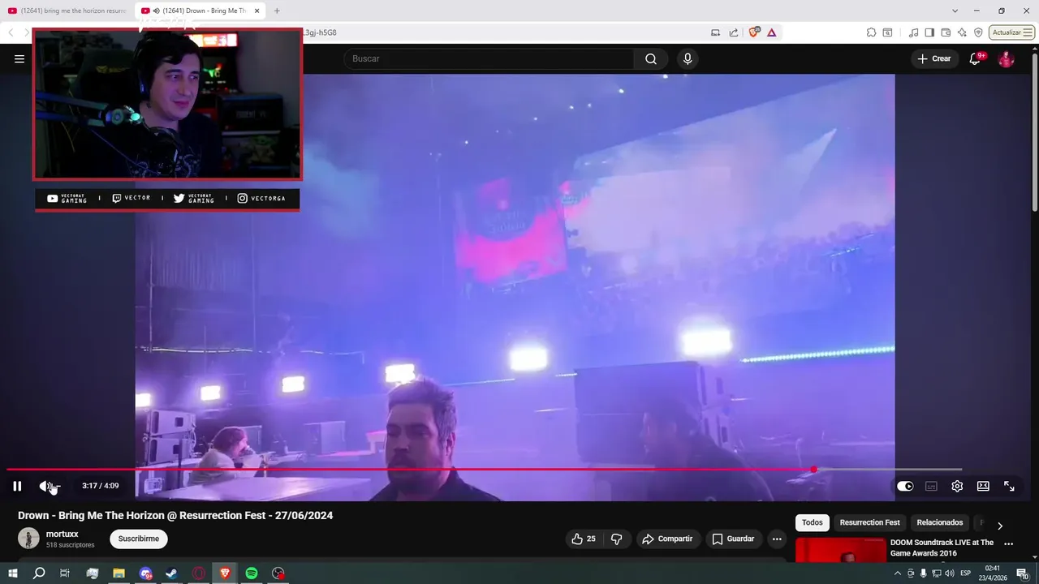Close the Drown - Bring Me The tab
The image size is (1039, 584).
[x=257, y=11]
